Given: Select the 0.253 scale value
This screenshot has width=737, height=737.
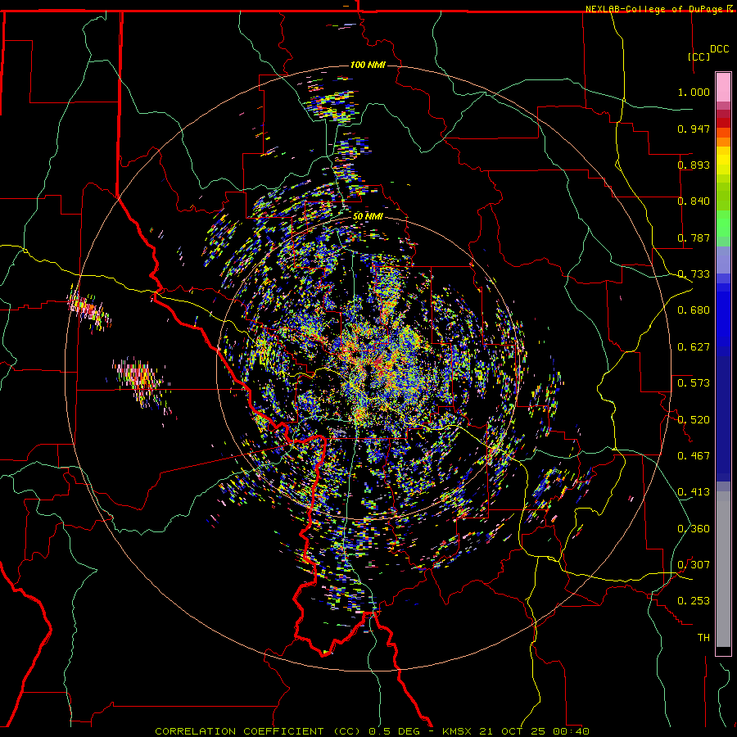Looking at the screenshot, I should (x=694, y=601).
